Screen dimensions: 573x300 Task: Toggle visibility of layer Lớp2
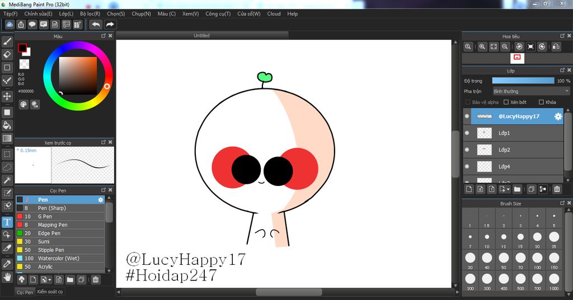(x=467, y=150)
